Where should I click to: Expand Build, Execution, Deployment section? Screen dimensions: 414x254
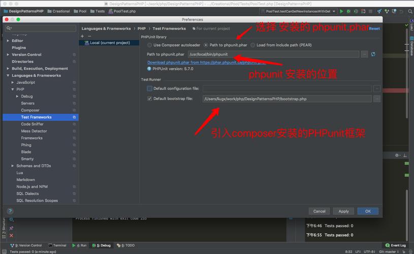[x=8, y=69]
